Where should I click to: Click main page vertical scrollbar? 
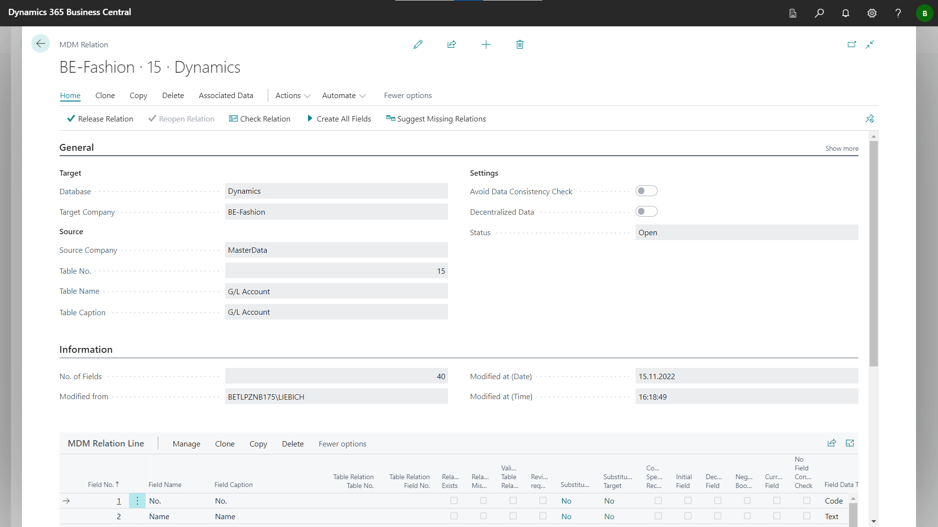tap(874, 254)
